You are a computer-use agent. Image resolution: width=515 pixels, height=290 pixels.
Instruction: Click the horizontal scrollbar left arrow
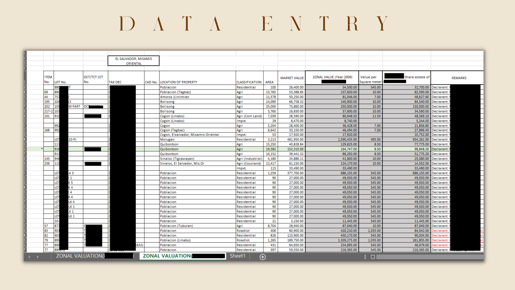pyautogui.click(x=373, y=257)
